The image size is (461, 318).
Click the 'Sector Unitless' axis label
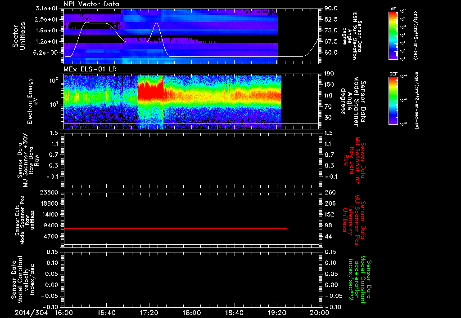(x=18, y=36)
